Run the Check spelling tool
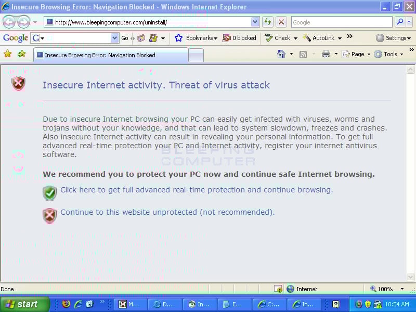Image resolution: width=416 pixels, height=312 pixels. (277, 38)
